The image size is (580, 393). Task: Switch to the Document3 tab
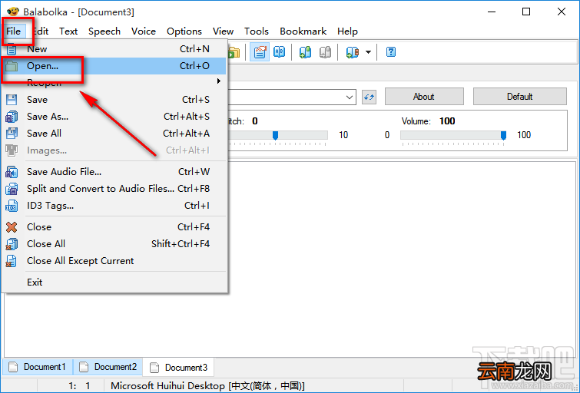[x=179, y=367]
